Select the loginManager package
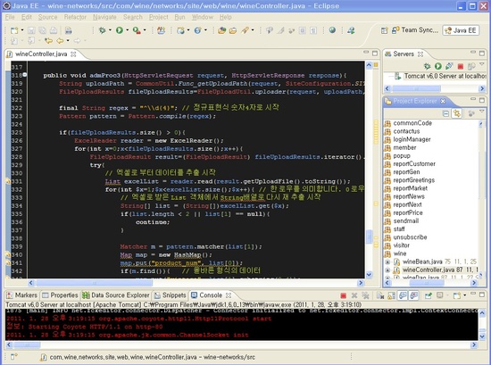This screenshot has width=491, height=365. click(407, 139)
